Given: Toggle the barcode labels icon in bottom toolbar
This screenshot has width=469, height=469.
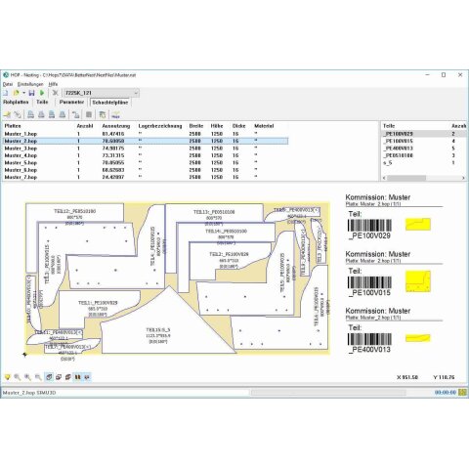Looking at the screenshot, I should [x=78, y=377].
